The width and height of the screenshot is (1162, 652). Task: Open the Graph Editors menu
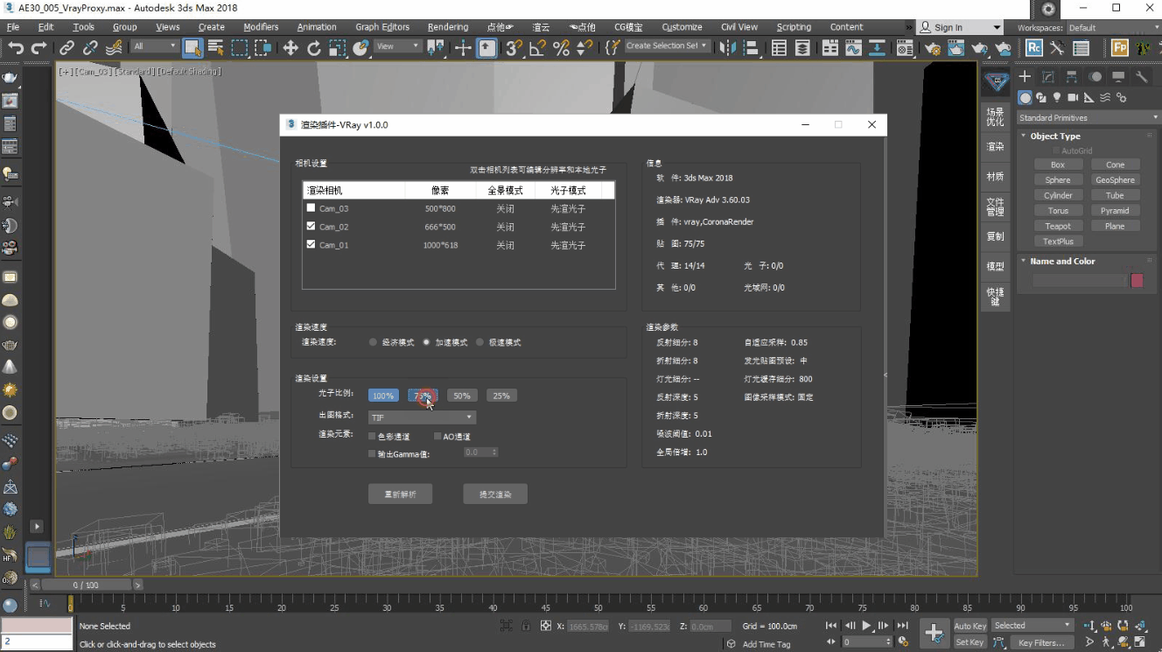(x=382, y=27)
